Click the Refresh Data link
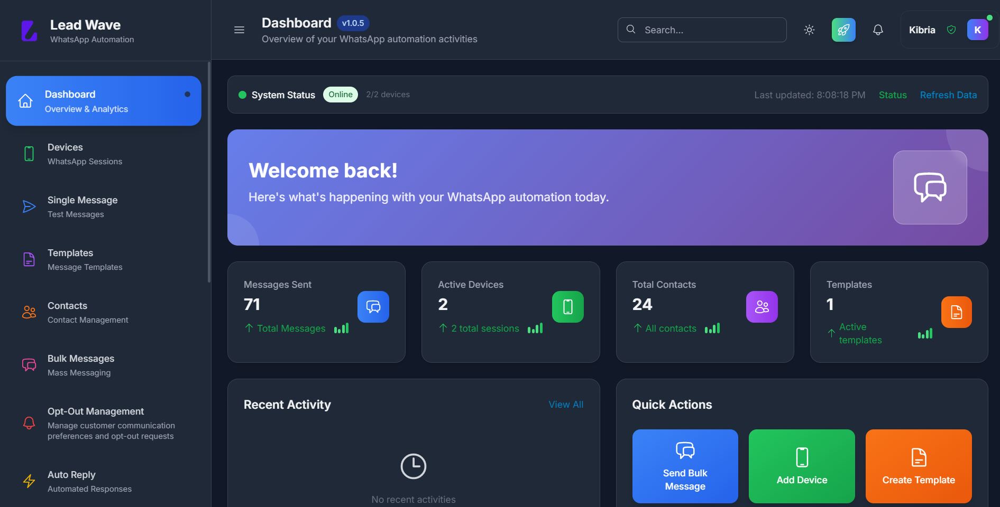 pyautogui.click(x=948, y=95)
